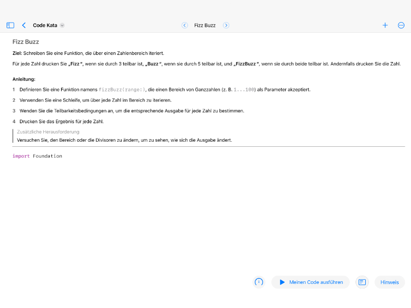Open the console log icon near Hinweis
Viewport: 411px width, 308px height.
point(362,282)
